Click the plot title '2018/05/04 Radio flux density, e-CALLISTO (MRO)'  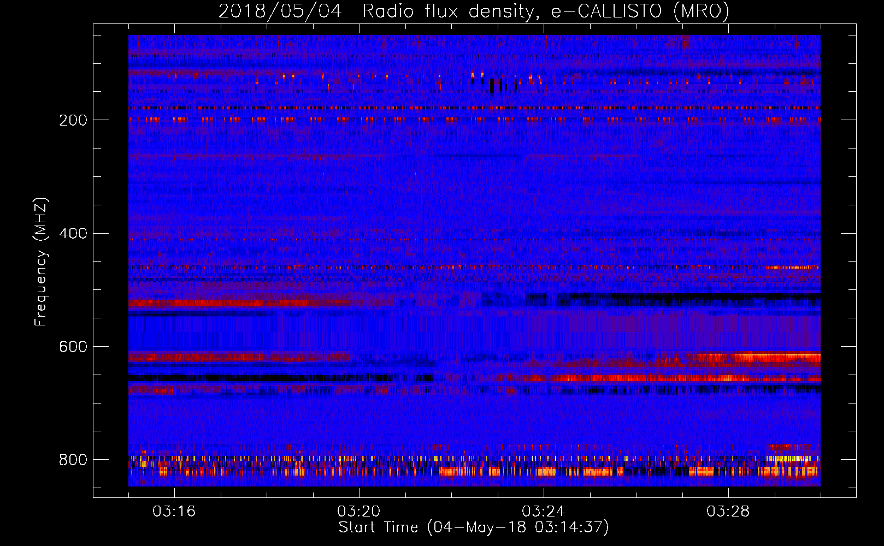[x=474, y=11]
